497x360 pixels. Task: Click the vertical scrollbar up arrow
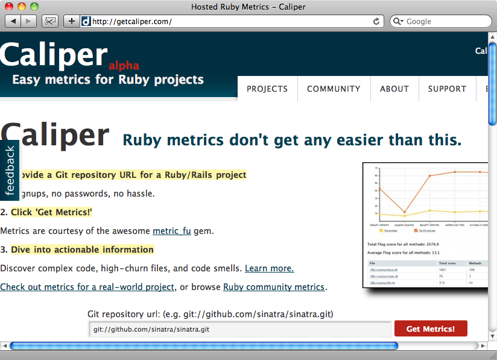[x=492, y=37]
